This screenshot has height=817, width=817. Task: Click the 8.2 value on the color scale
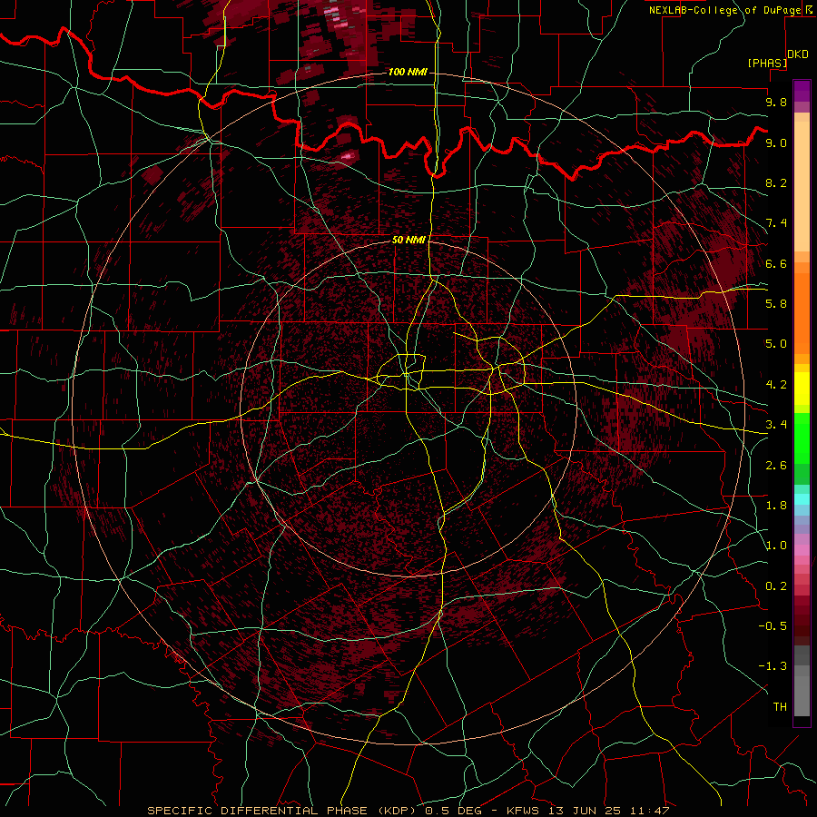tap(776, 182)
